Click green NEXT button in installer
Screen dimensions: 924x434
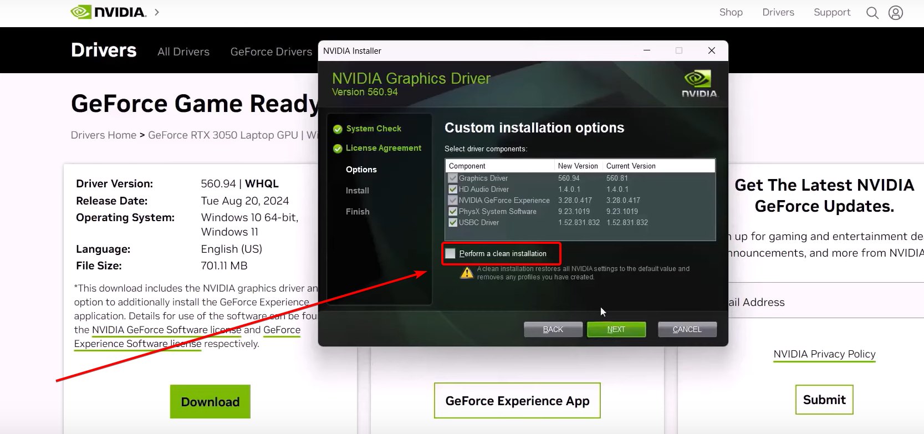[x=616, y=329]
